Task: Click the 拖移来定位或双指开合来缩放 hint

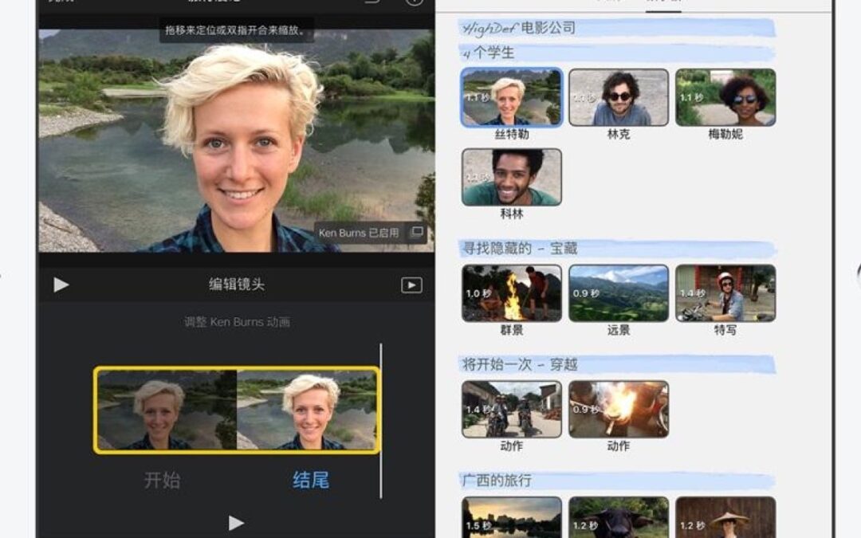Action: pyautogui.click(x=236, y=30)
